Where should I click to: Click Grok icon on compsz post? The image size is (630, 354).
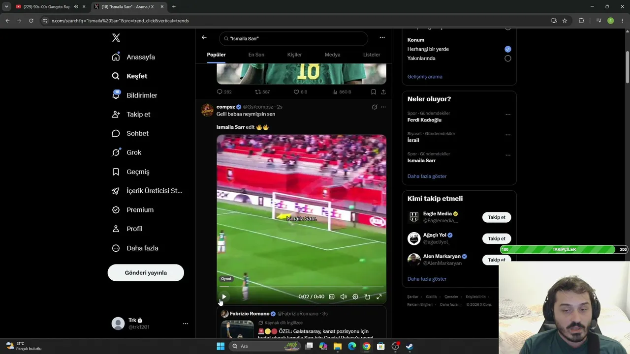(375, 107)
